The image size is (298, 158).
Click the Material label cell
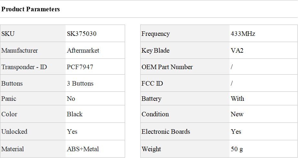(x=13, y=149)
